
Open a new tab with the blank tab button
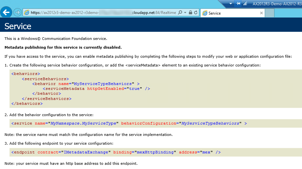tap(270, 13)
